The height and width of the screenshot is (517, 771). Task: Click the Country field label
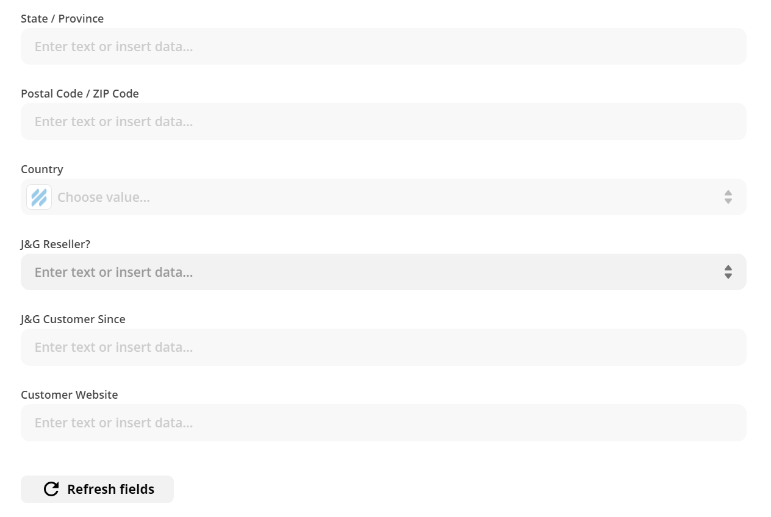(42, 169)
